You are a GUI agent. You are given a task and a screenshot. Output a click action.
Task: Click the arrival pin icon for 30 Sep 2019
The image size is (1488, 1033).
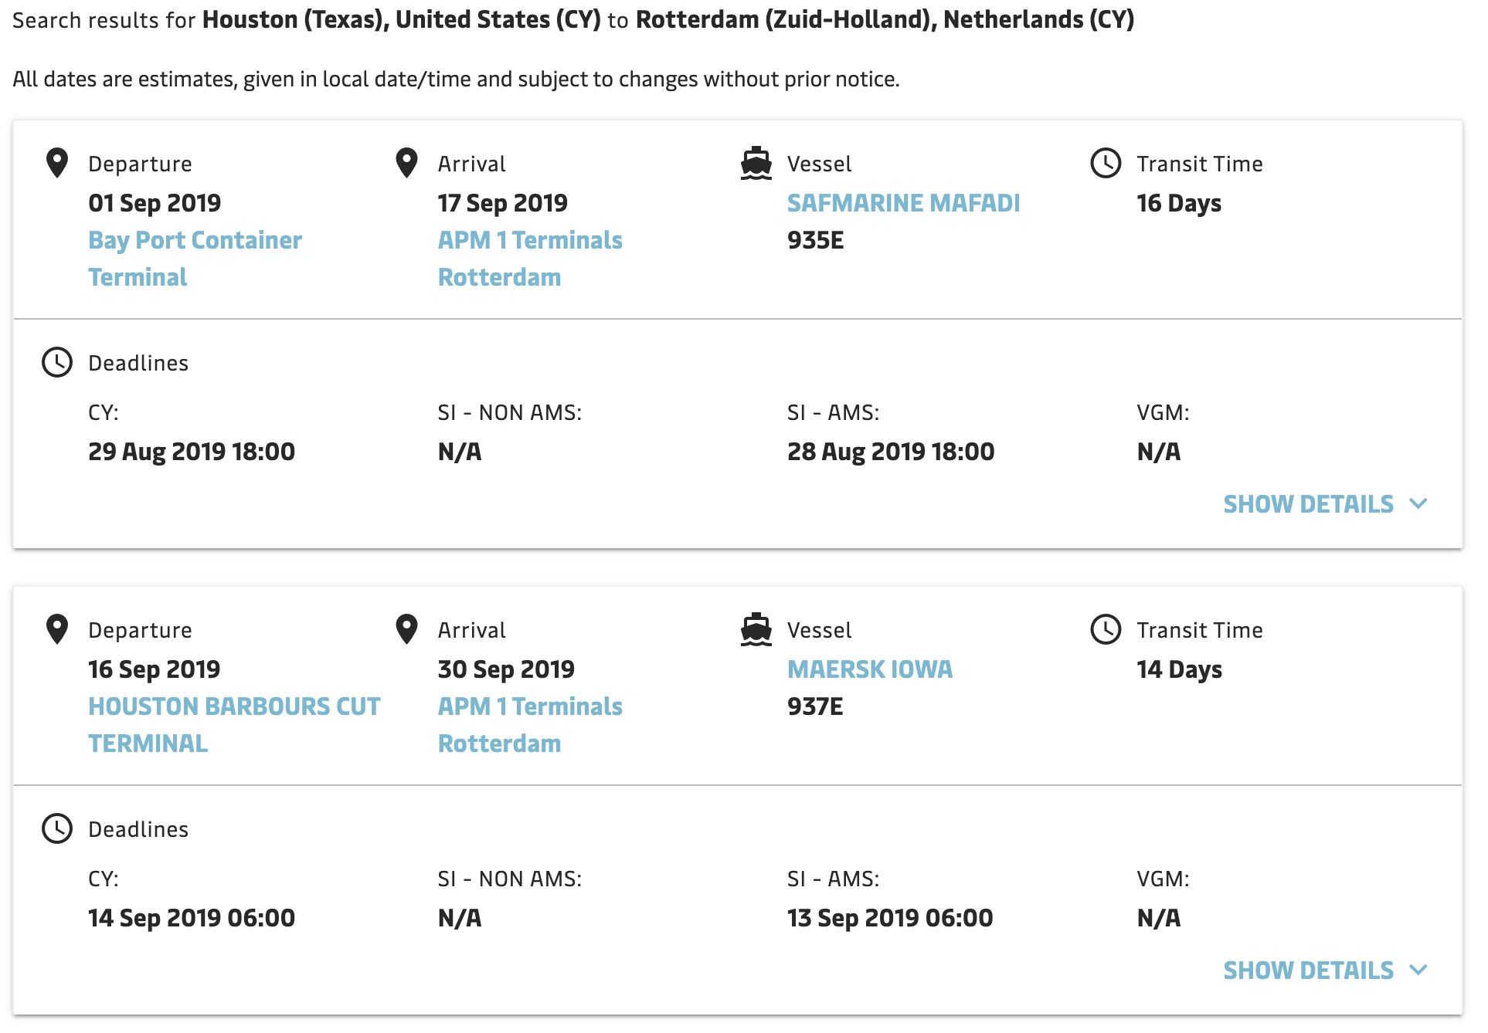point(406,629)
